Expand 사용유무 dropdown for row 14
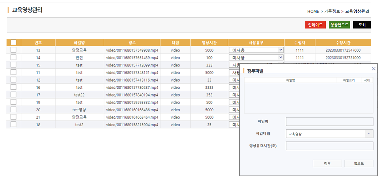378x176 pixels. pyautogui.click(x=256, y=58)
